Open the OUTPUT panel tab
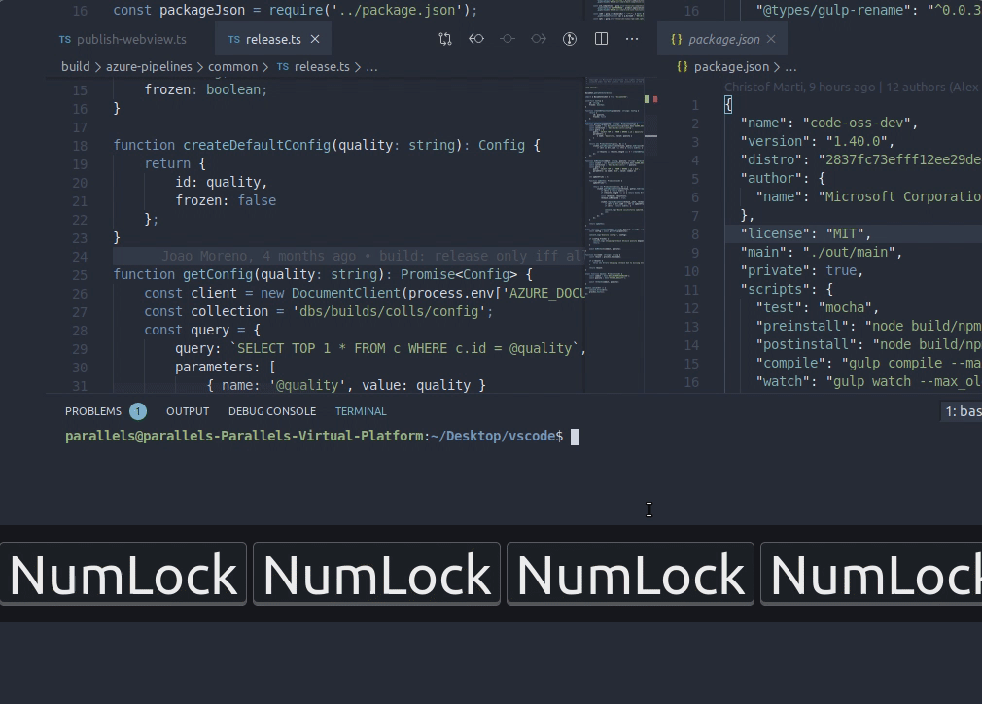 pos(188,411)
